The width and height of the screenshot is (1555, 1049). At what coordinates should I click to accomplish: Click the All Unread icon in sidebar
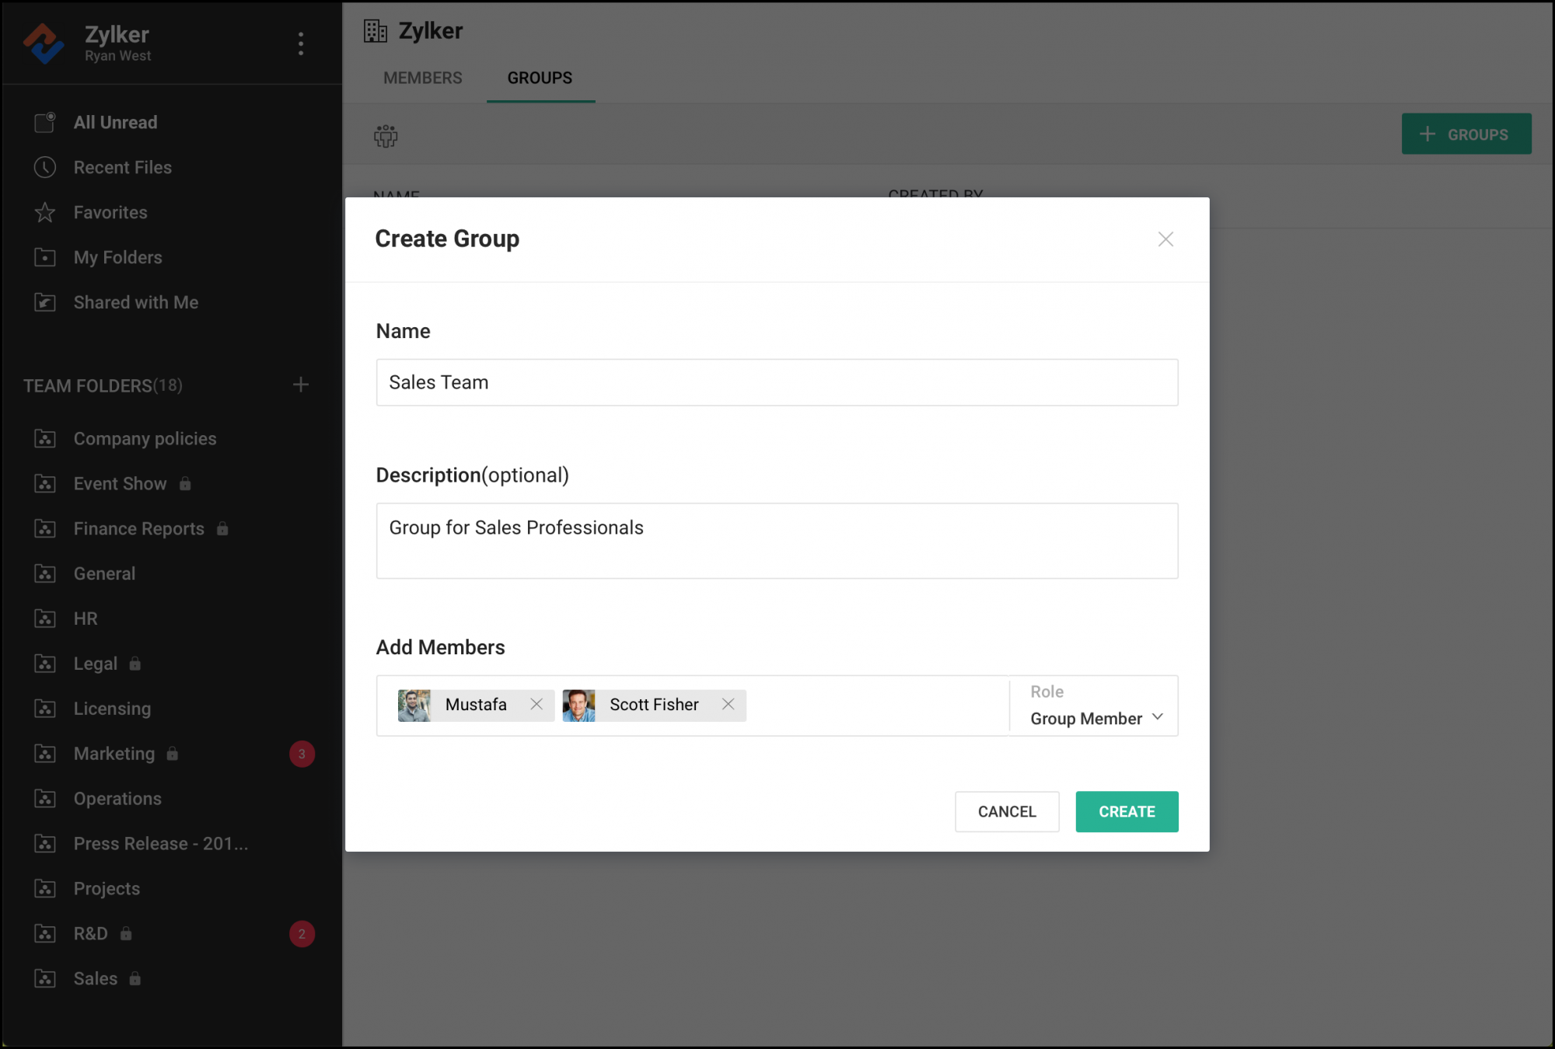click(x=45, y=121)
